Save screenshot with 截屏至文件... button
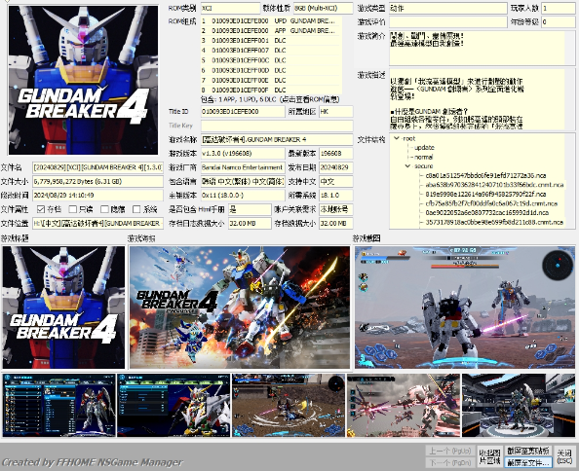Viewport: 579px width, 471px height. 528,462
